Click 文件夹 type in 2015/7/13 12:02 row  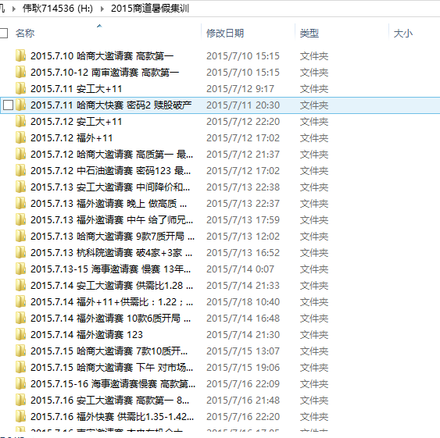[314, 236]
